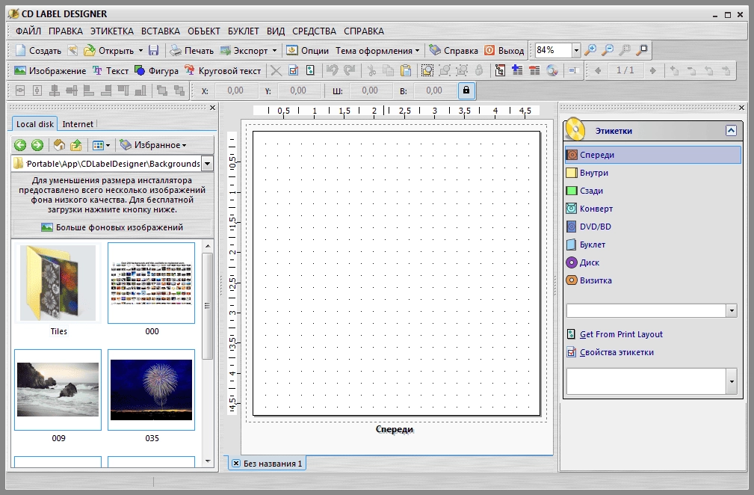Click the Экспорт button
This screenshot has height=495, width=754.
[244, 51]
